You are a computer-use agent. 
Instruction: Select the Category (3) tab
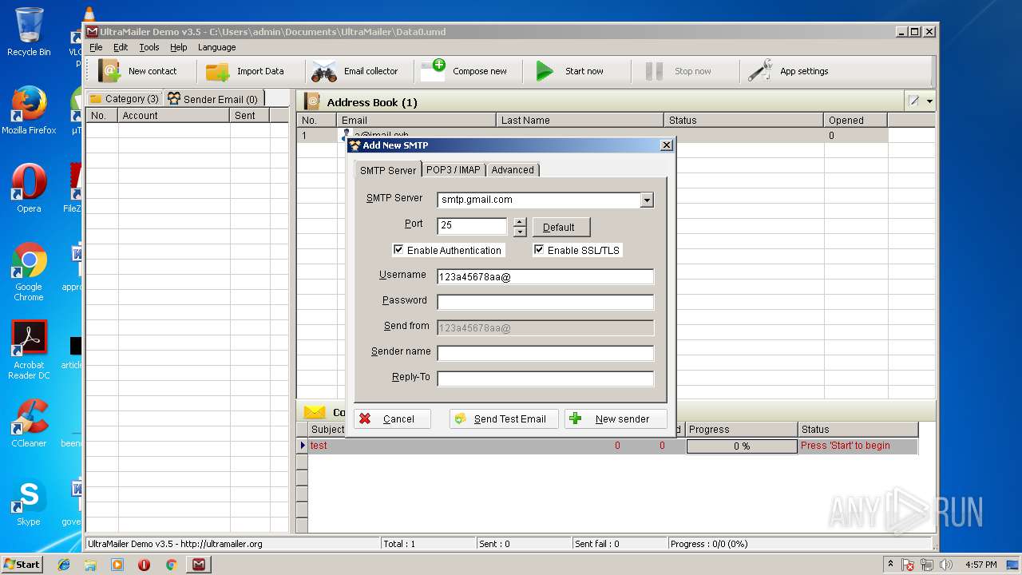pyautogui.click(x=125, y=99)
